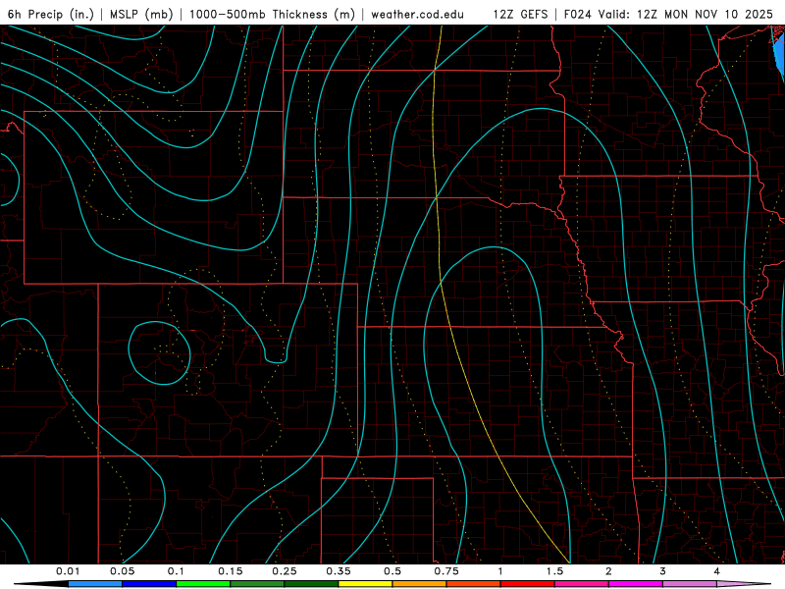Click the bright green 0.1–0.15 color swatch
785x589 pixels.
[203, 584]
